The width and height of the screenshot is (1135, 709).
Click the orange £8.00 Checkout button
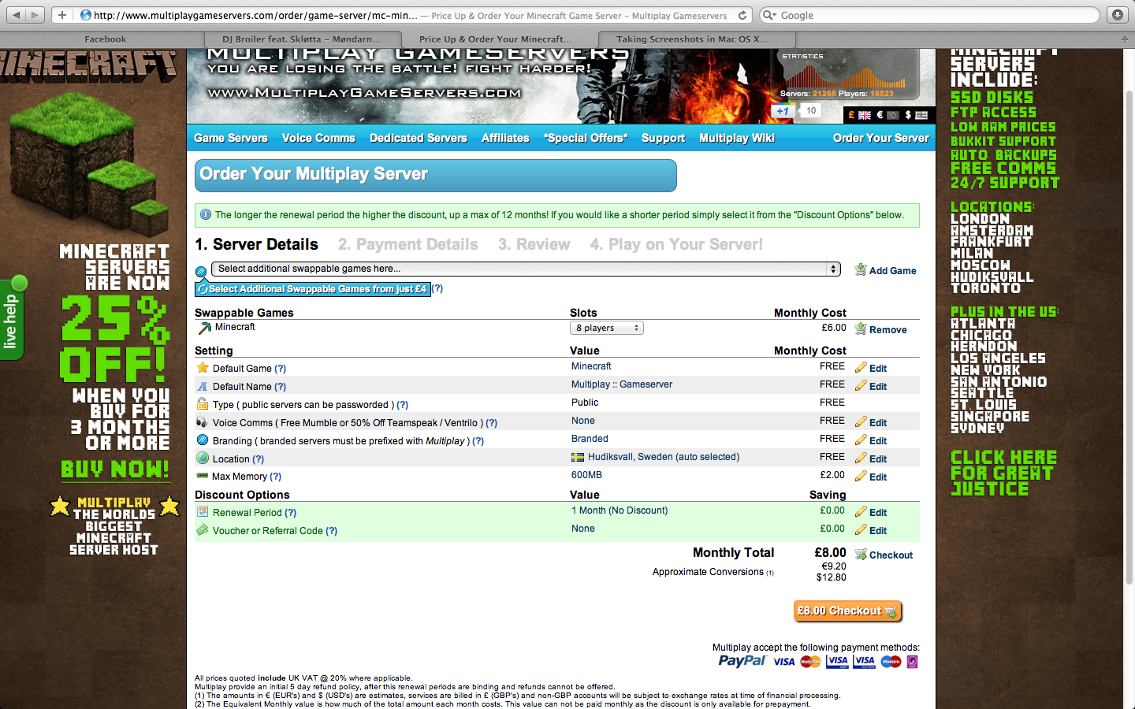coord(847,611)
